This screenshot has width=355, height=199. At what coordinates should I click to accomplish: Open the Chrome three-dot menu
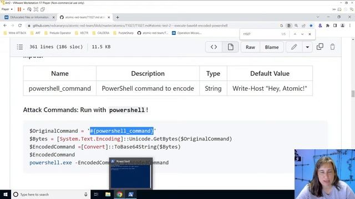pos(350,25)
